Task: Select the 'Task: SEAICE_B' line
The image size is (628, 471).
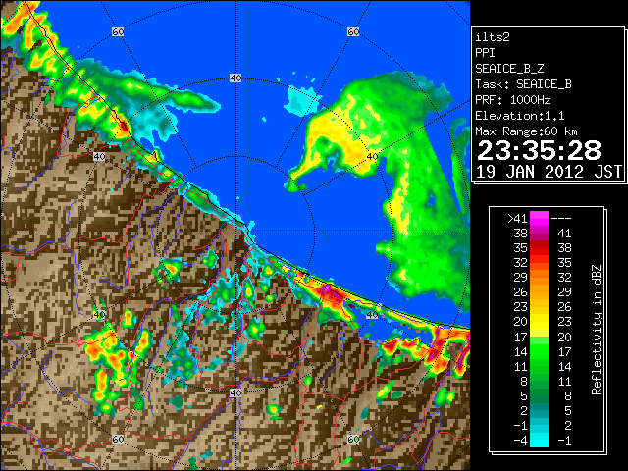Action: (x=523, y=84)
